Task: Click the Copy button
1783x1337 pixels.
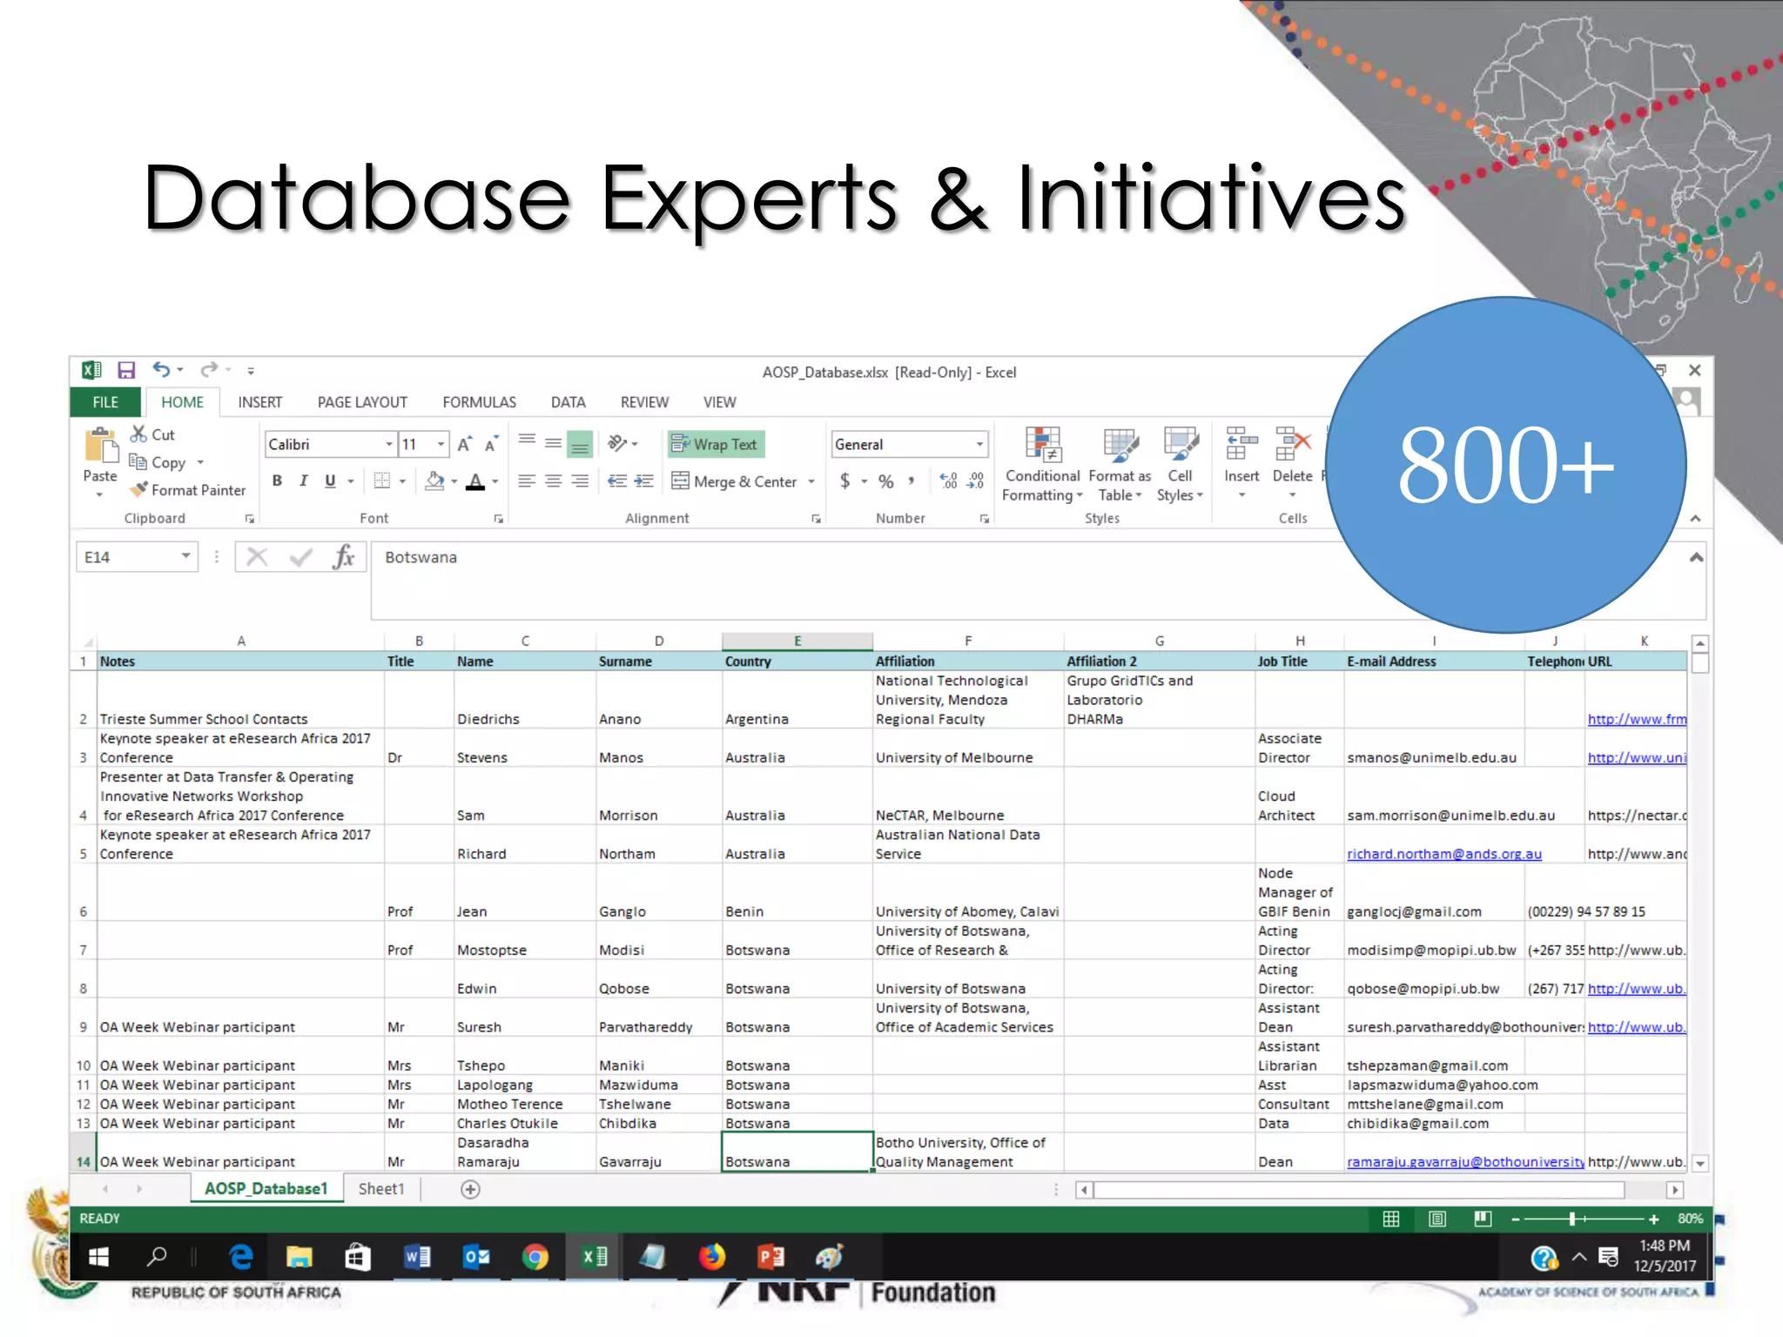Action: pos(158,462)
